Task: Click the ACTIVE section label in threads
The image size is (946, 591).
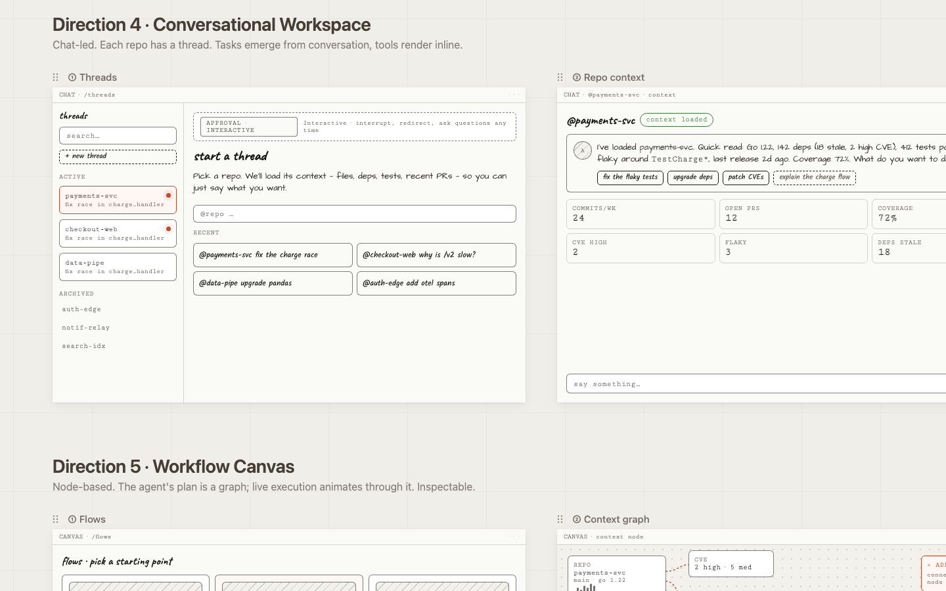Action: pos(72,177)
